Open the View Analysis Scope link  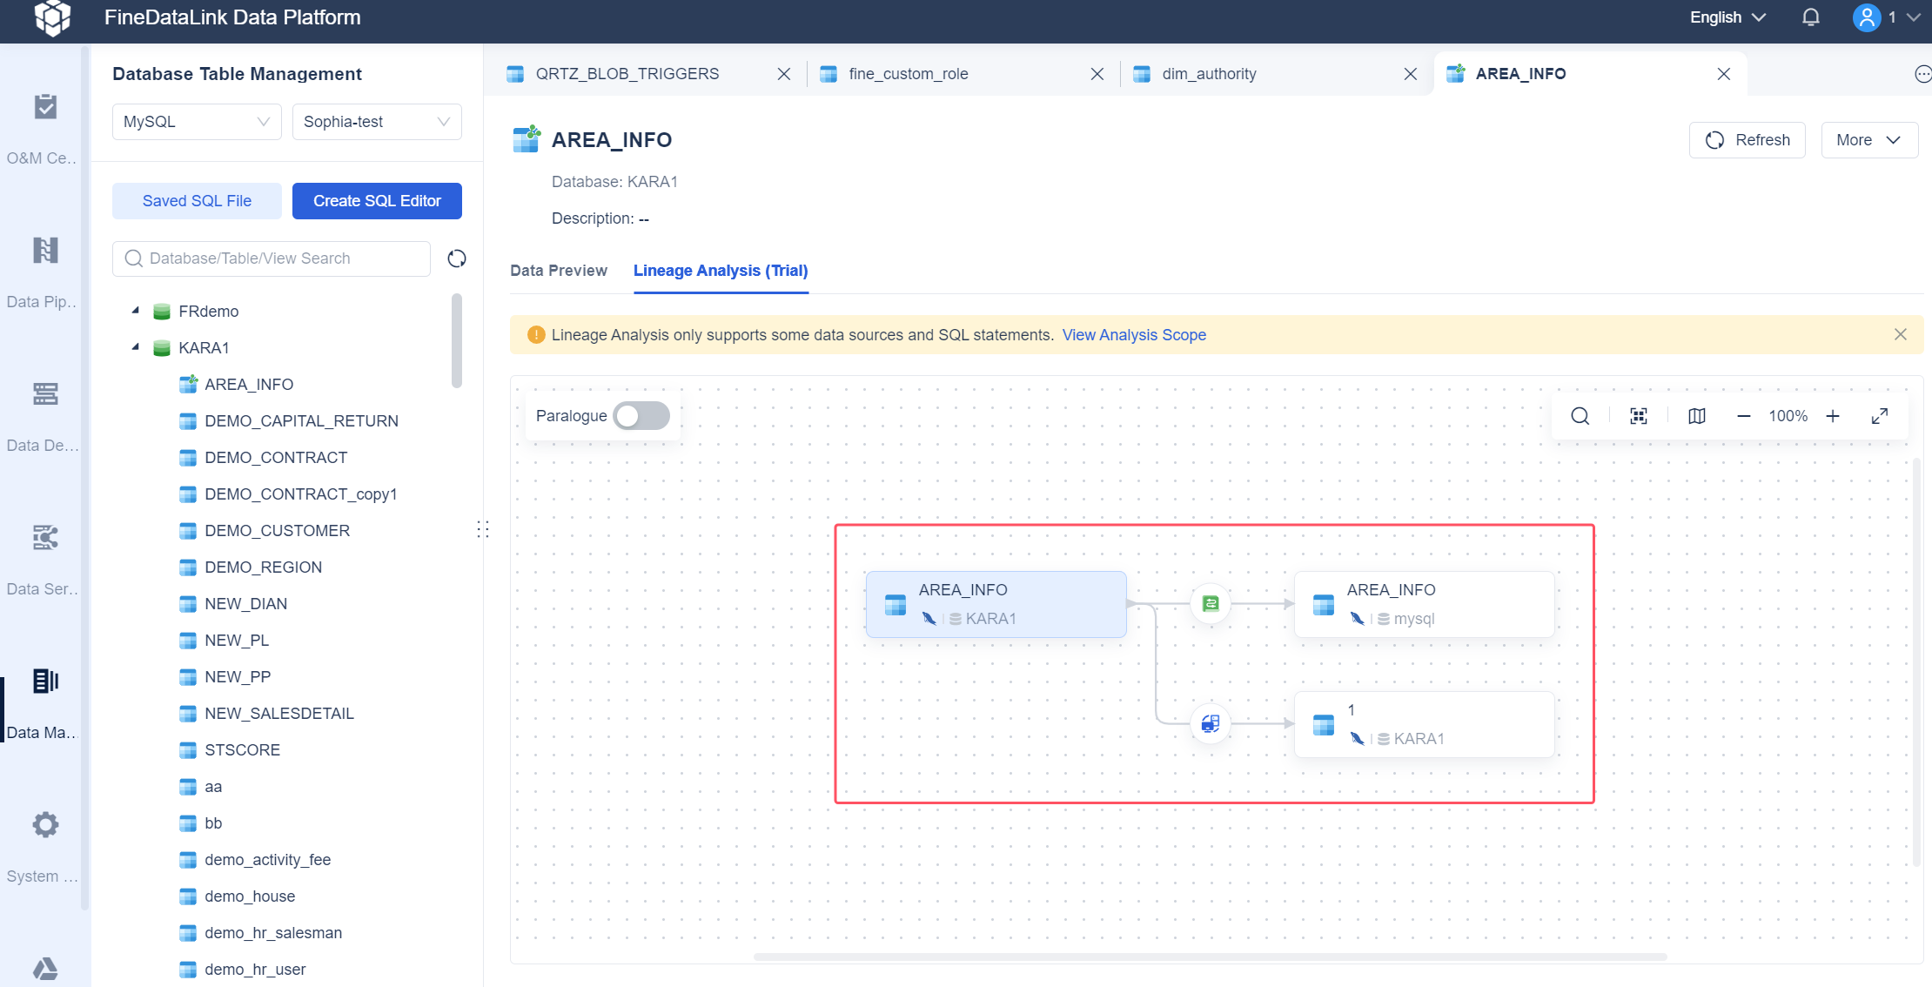click(1133, 335)
